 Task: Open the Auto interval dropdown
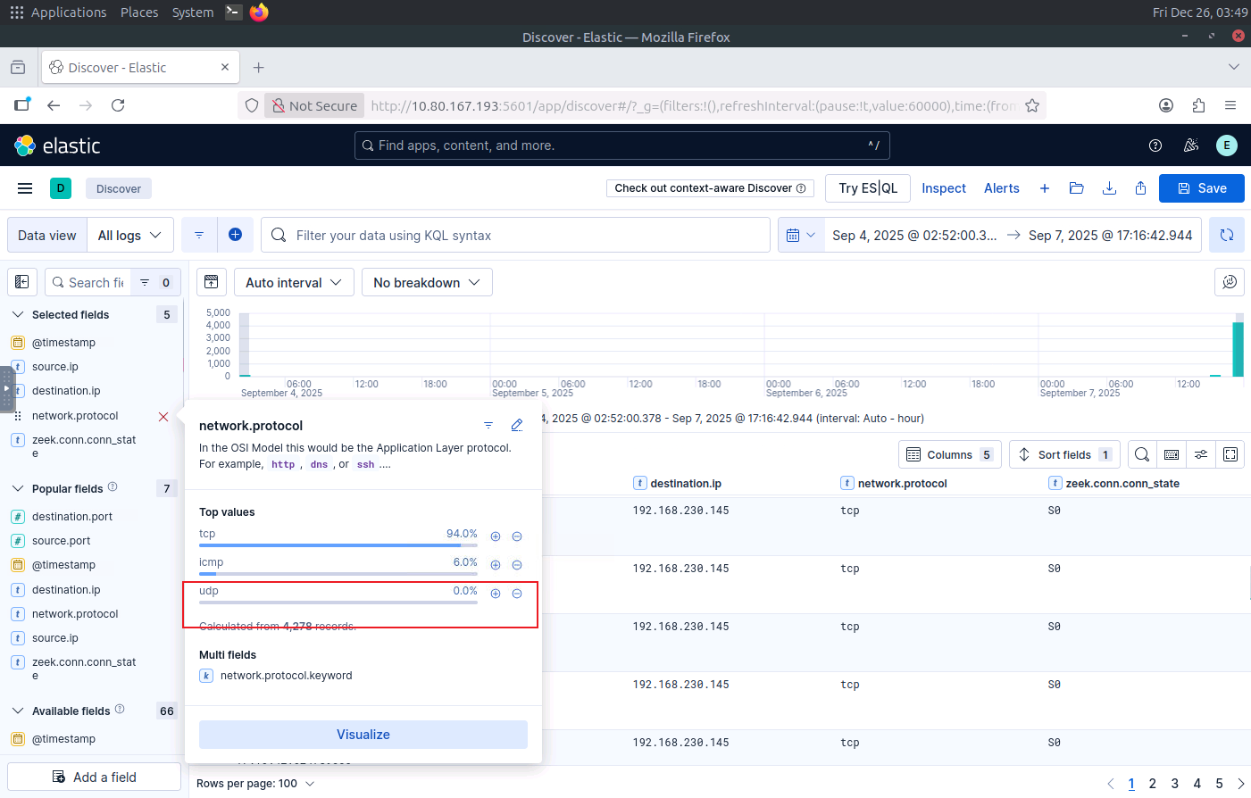294,282
